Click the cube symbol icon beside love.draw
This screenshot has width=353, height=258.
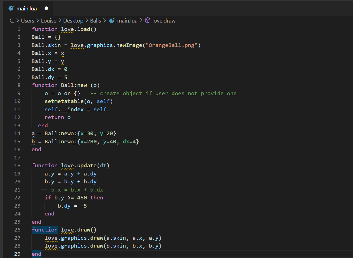(x=148, y=21)
